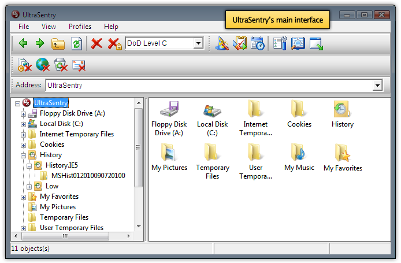Screen dimensions: 401x263
Task: Expand Floppy Disk Drive (A:) tree node
Action: click(23, 114)
